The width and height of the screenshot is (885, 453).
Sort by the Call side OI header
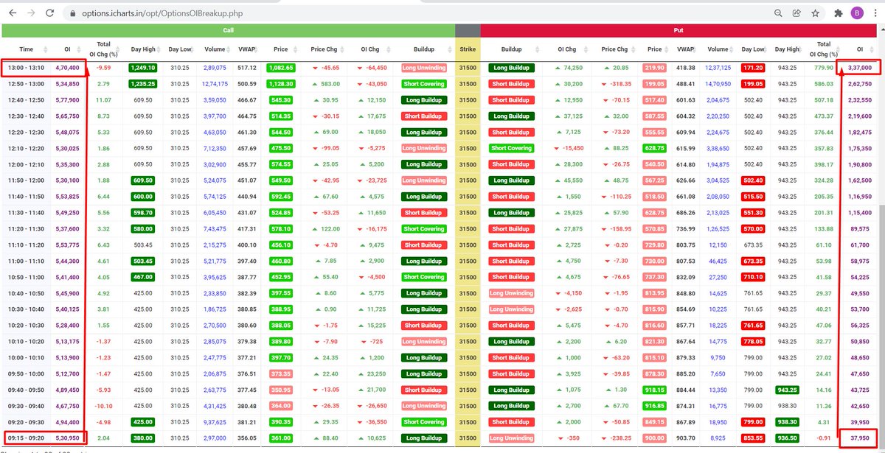pos(67,49)
